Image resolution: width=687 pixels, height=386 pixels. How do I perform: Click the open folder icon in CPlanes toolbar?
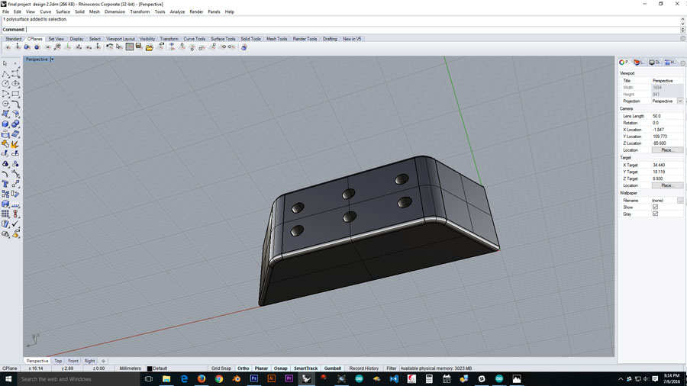pyautogui.click(x=150, y=47)
